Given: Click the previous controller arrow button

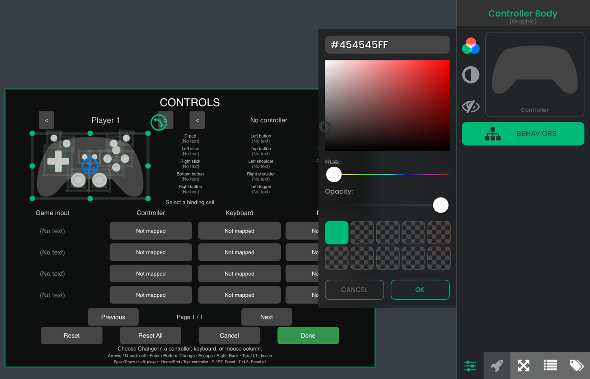Looking at the screenshot, I should 197,120.
